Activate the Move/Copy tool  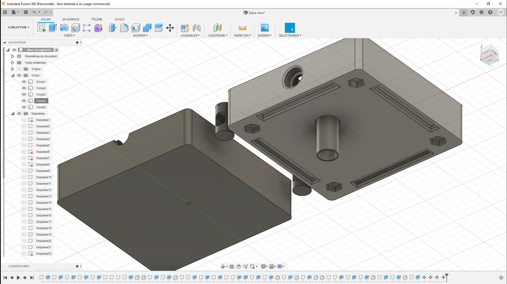point(170,28)
